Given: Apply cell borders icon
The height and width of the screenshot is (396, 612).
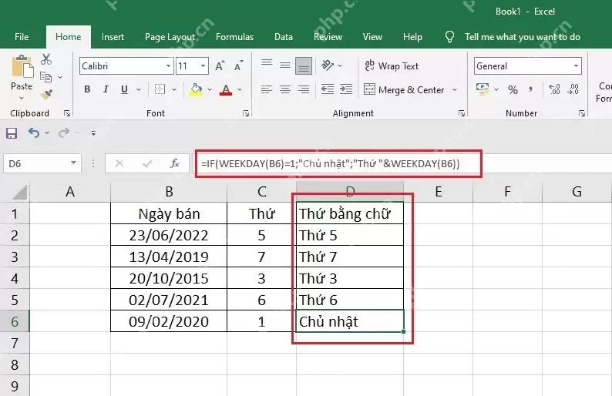Looking at the screenshot, I should [160, 89].
